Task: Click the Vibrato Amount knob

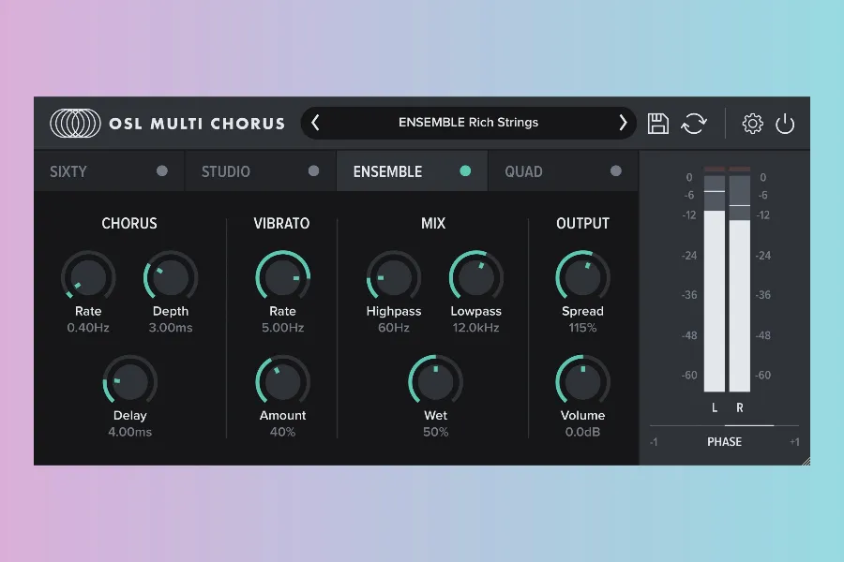Action: click(x=282, y=381)
